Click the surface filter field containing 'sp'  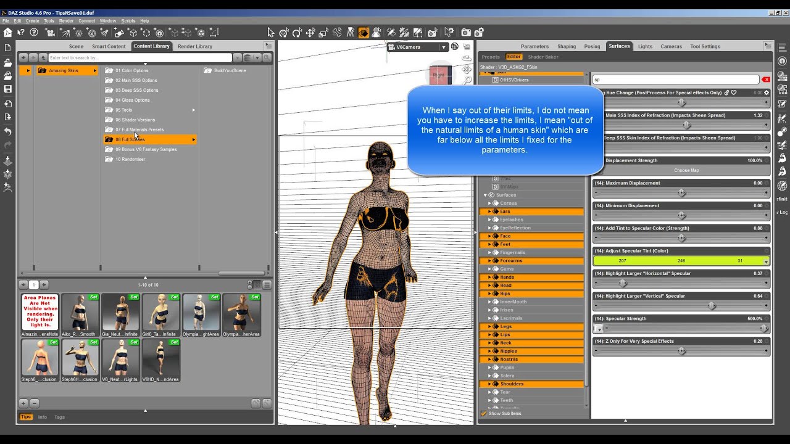tap(676, 80)
